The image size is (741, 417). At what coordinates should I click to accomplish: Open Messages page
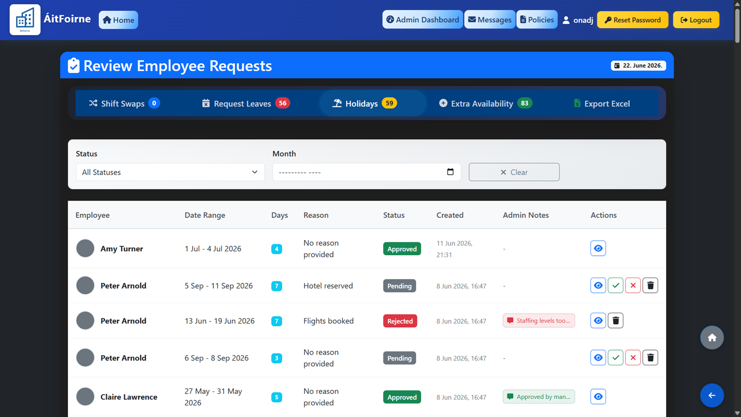pos(490,19)
